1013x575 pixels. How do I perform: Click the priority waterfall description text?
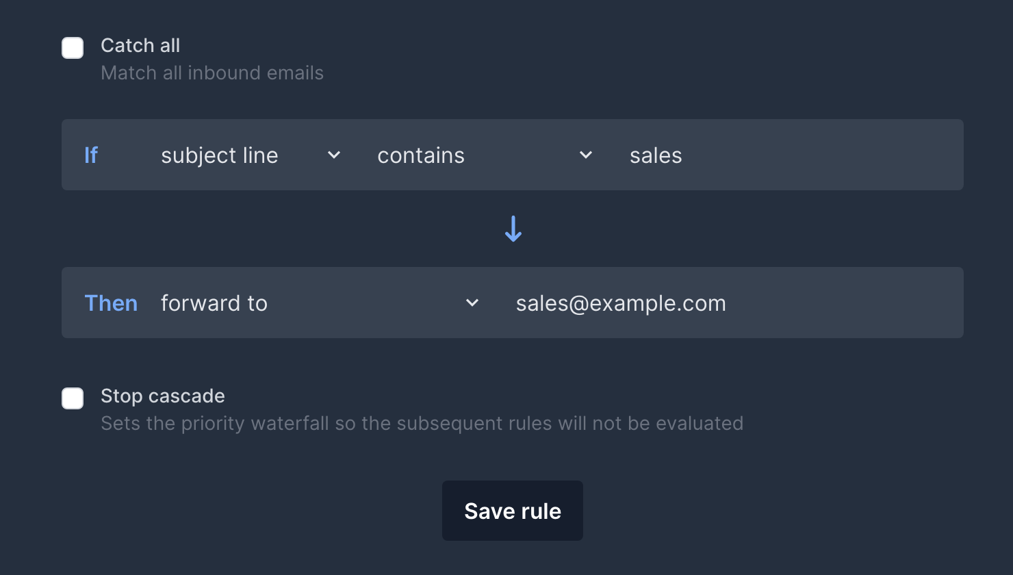[422, 423]
